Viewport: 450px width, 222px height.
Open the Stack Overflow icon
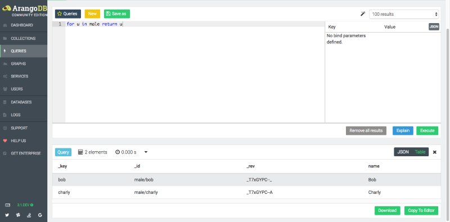click(29, 215)
